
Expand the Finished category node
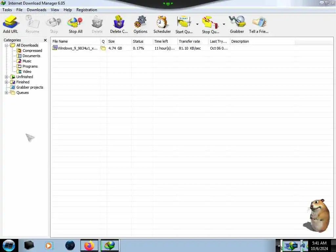coord(7,82)
